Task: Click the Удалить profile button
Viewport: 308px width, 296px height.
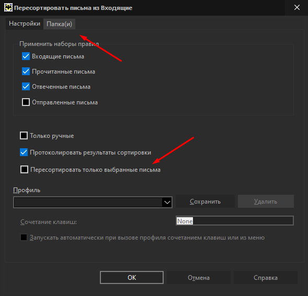Action: pos(266,202)
